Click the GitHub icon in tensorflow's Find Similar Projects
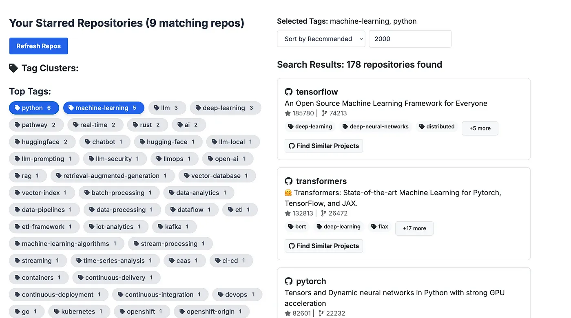The image size is (571, 318). (292, 146)
